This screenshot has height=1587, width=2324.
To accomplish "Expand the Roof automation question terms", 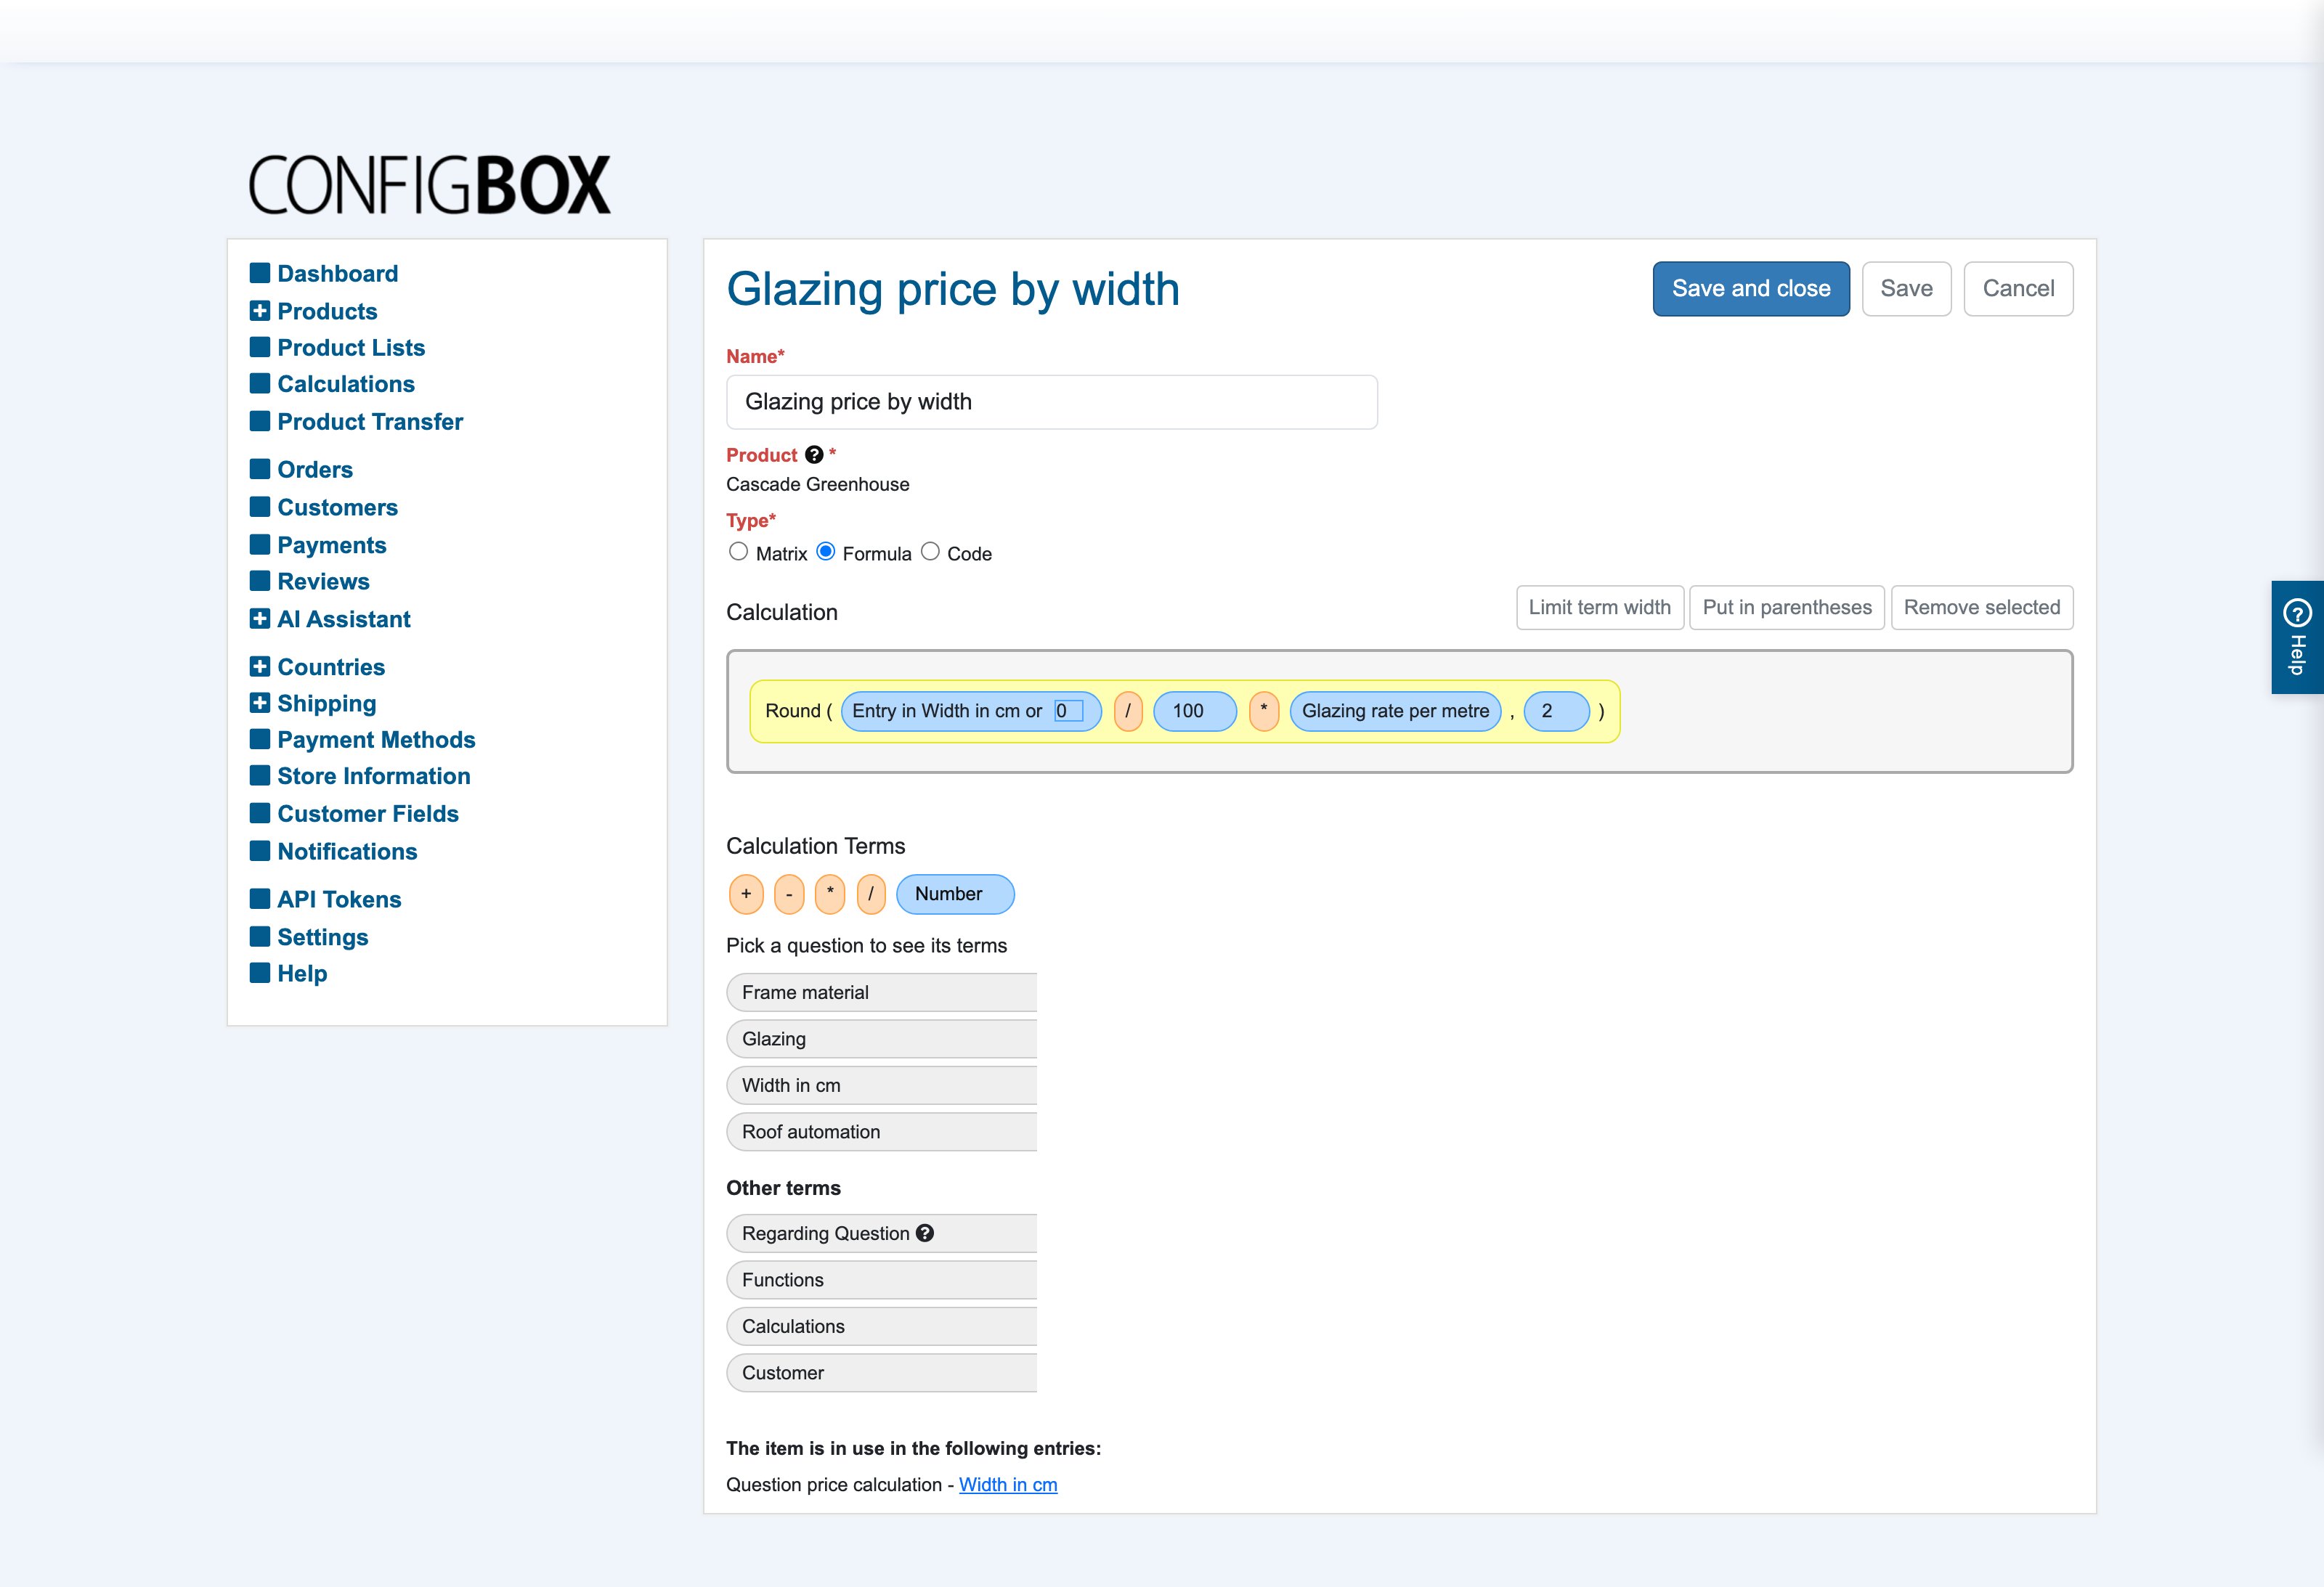I will (881, 1133).
